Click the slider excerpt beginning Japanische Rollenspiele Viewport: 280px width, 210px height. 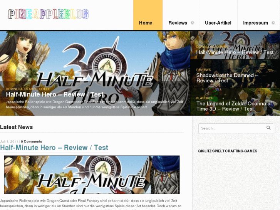pos(94,104)
